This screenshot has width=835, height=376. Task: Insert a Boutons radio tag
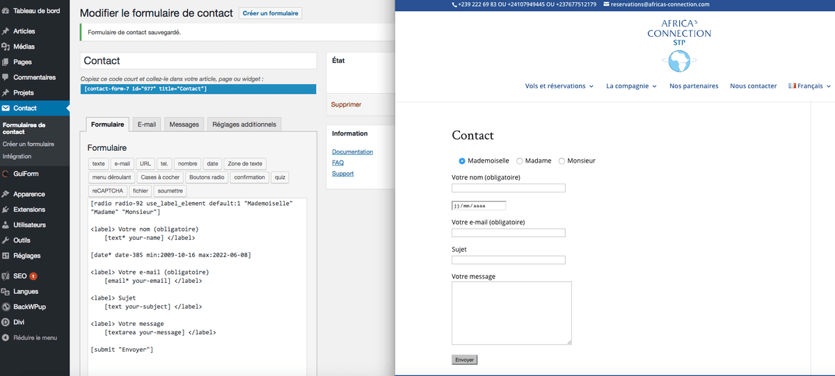tap(207, 177)
